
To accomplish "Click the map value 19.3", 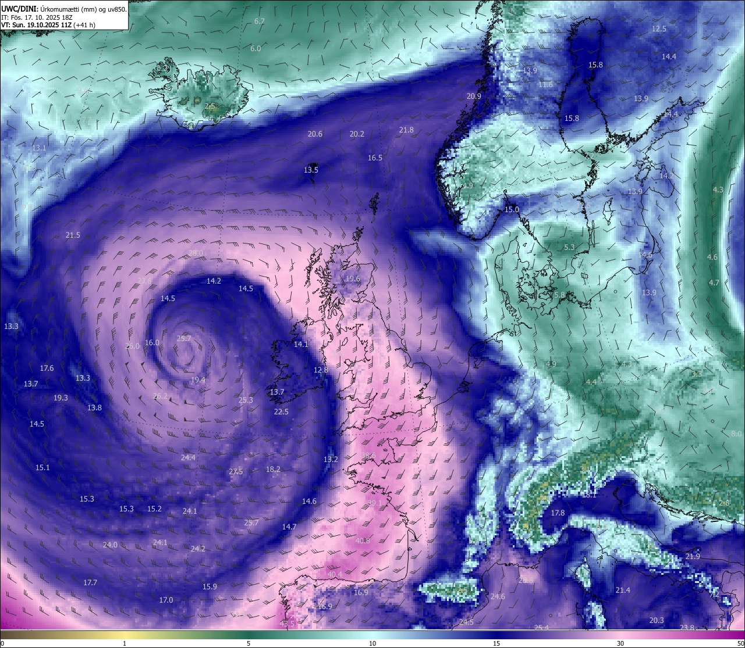I will [61, 398].
